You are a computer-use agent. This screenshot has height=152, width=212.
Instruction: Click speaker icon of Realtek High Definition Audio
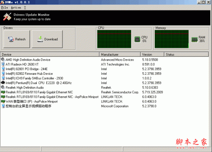pos(3,87)
